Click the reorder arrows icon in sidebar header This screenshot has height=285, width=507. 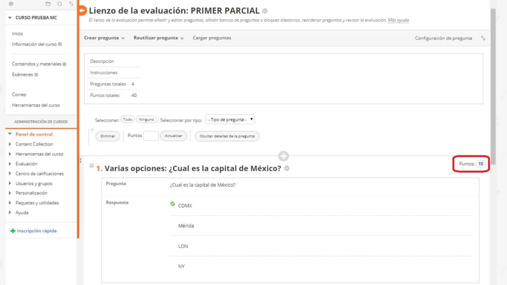coord(71,3)
